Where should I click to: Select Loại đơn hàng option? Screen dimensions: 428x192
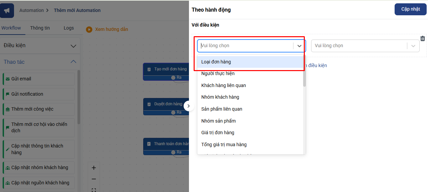tap(216, 62)
